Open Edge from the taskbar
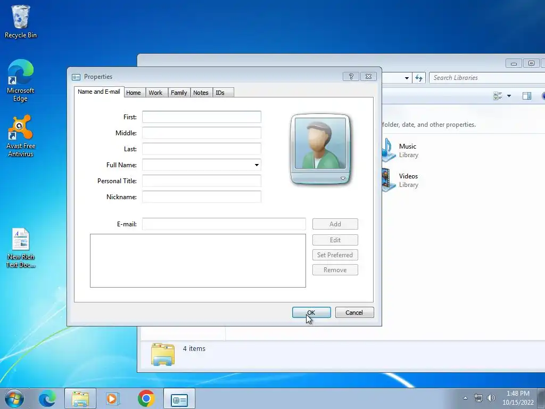This screenshot has width=545, height=409. 47,398
